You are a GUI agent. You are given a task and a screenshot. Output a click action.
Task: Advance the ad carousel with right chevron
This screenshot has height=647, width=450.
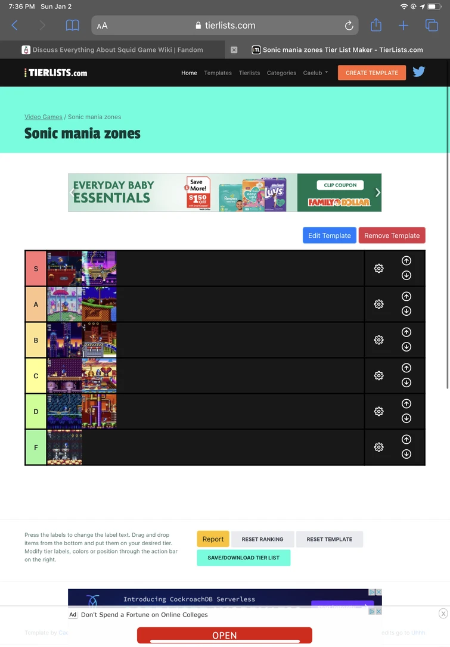377,192
